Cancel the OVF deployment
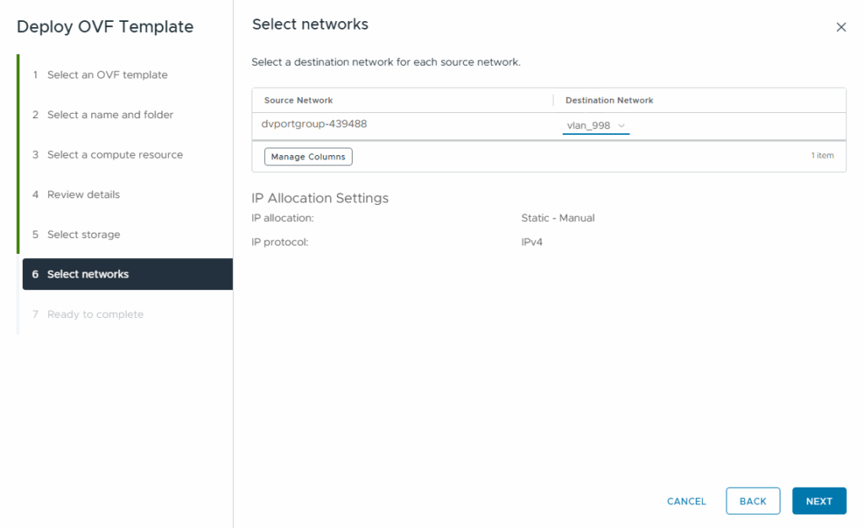Image resolution: width=864 pixels, height=528 pixels. coord(686,501)
